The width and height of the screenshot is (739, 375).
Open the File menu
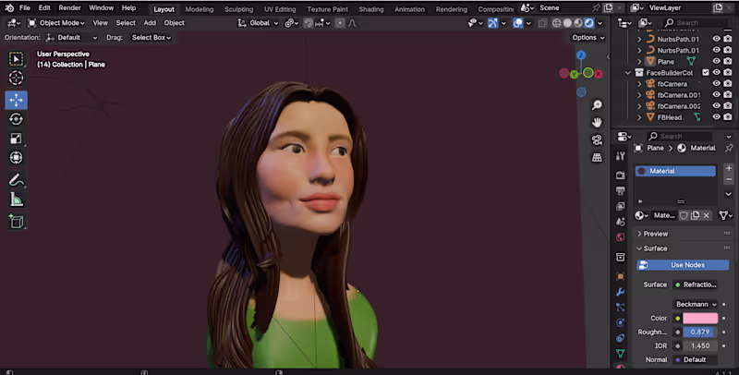(25, 8)
